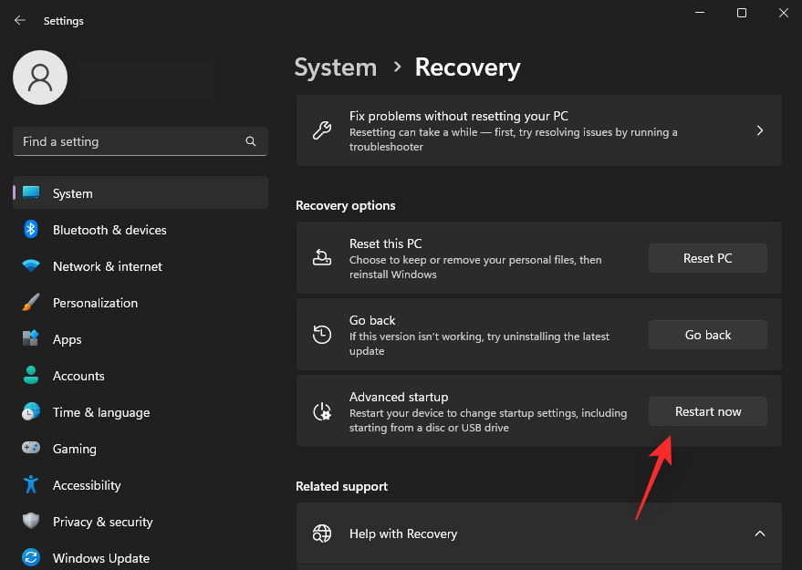Screen dimensions: 802x570
Task: Click the search magnifier icon
Action: (251, 142)
